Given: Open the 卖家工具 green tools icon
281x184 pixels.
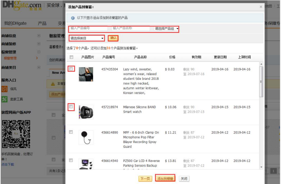Looking at the screenshot, I should click(x=4, y=99).
